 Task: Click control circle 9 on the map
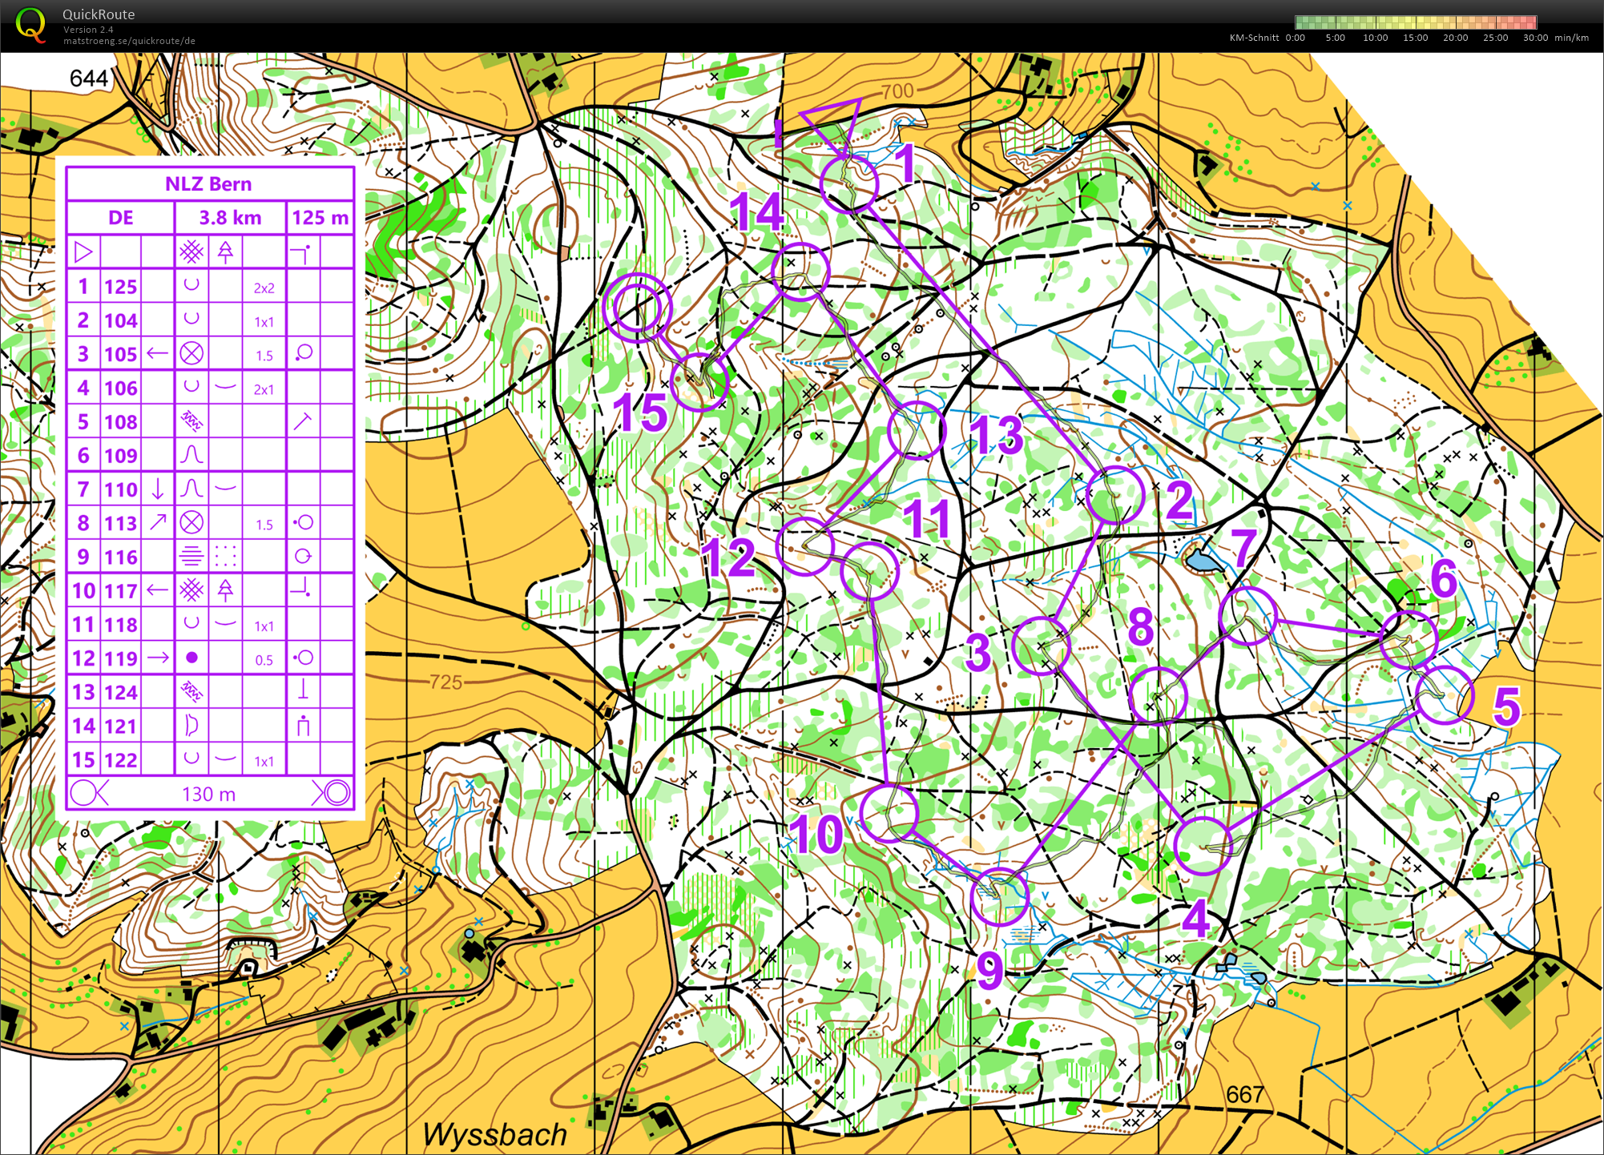click(999, 896)
